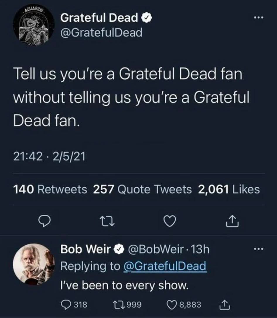Go to the @GratefulDead handle under the name
Image resolution: width=277 pixels, height=318 pixels.
coord(101,32)
